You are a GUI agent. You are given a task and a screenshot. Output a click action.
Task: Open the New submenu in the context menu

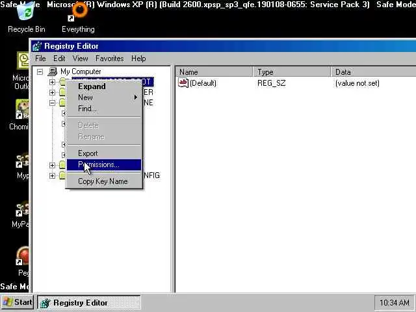[104, 97]
